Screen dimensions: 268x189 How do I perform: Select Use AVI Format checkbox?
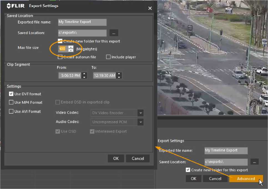[x=11, y=112]
